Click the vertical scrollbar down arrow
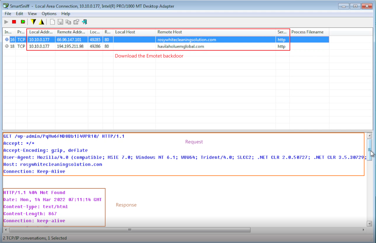 coord(369,224)
